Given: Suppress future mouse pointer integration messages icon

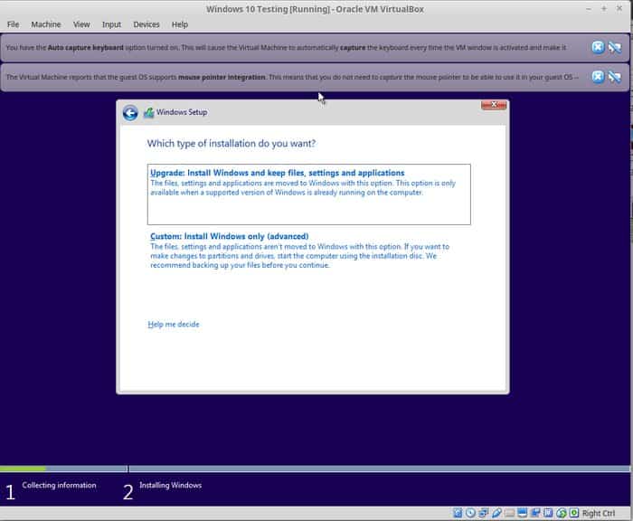Looking at the screenshot, I should tap(615, 77).
